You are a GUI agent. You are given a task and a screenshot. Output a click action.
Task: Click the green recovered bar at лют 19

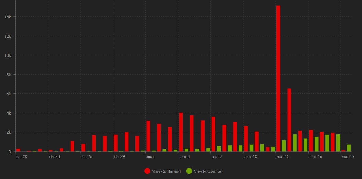tap(349, 148)
